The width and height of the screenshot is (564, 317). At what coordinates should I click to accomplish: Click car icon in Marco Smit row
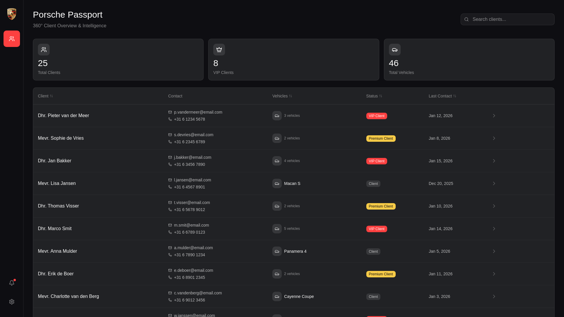(277, 229)
